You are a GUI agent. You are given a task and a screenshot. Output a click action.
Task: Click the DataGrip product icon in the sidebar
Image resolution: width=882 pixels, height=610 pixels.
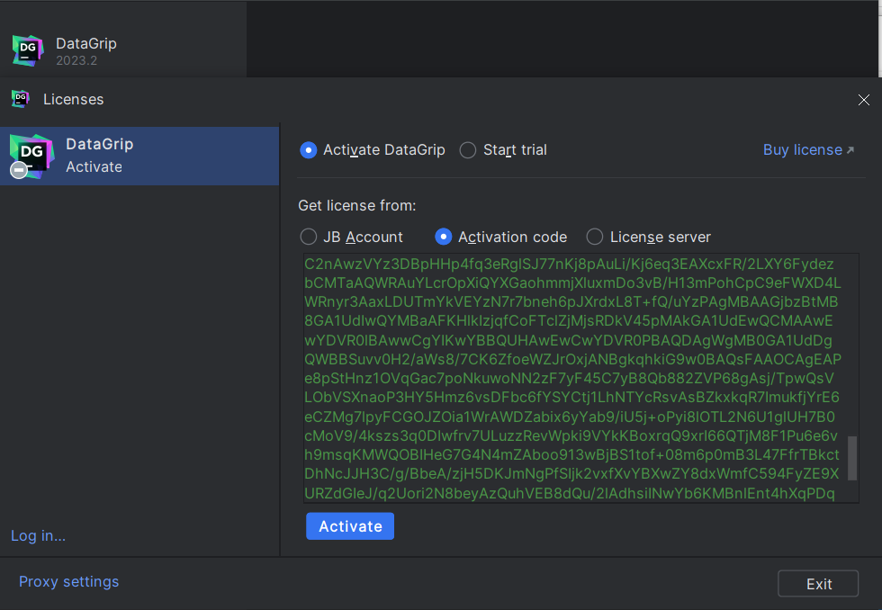click(31, 156)
